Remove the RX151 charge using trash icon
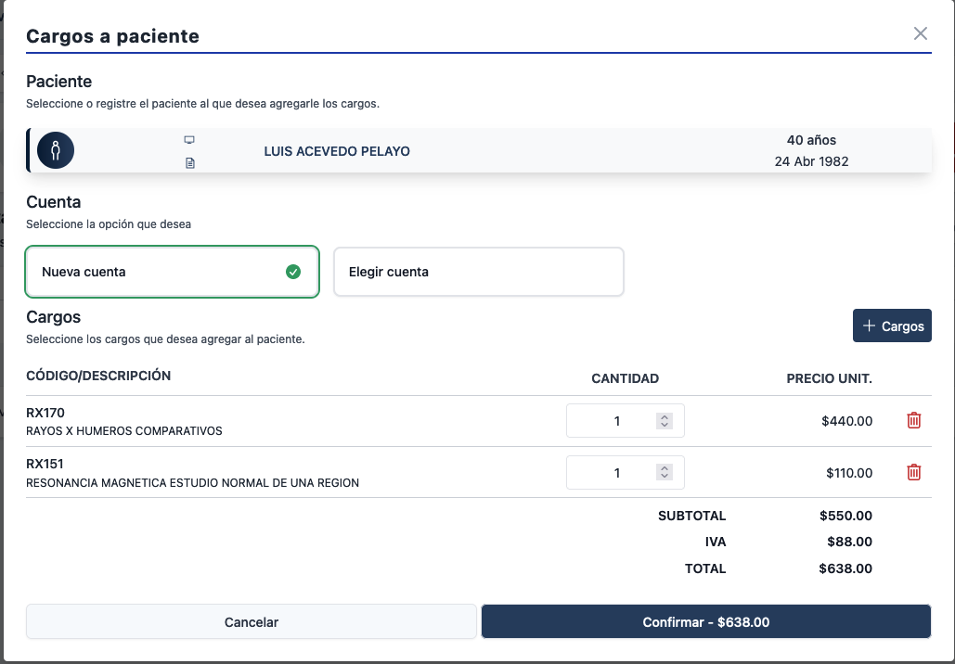The height and width of the screenshot is (664, 955). pyautogui.click(x=913, y=473)
